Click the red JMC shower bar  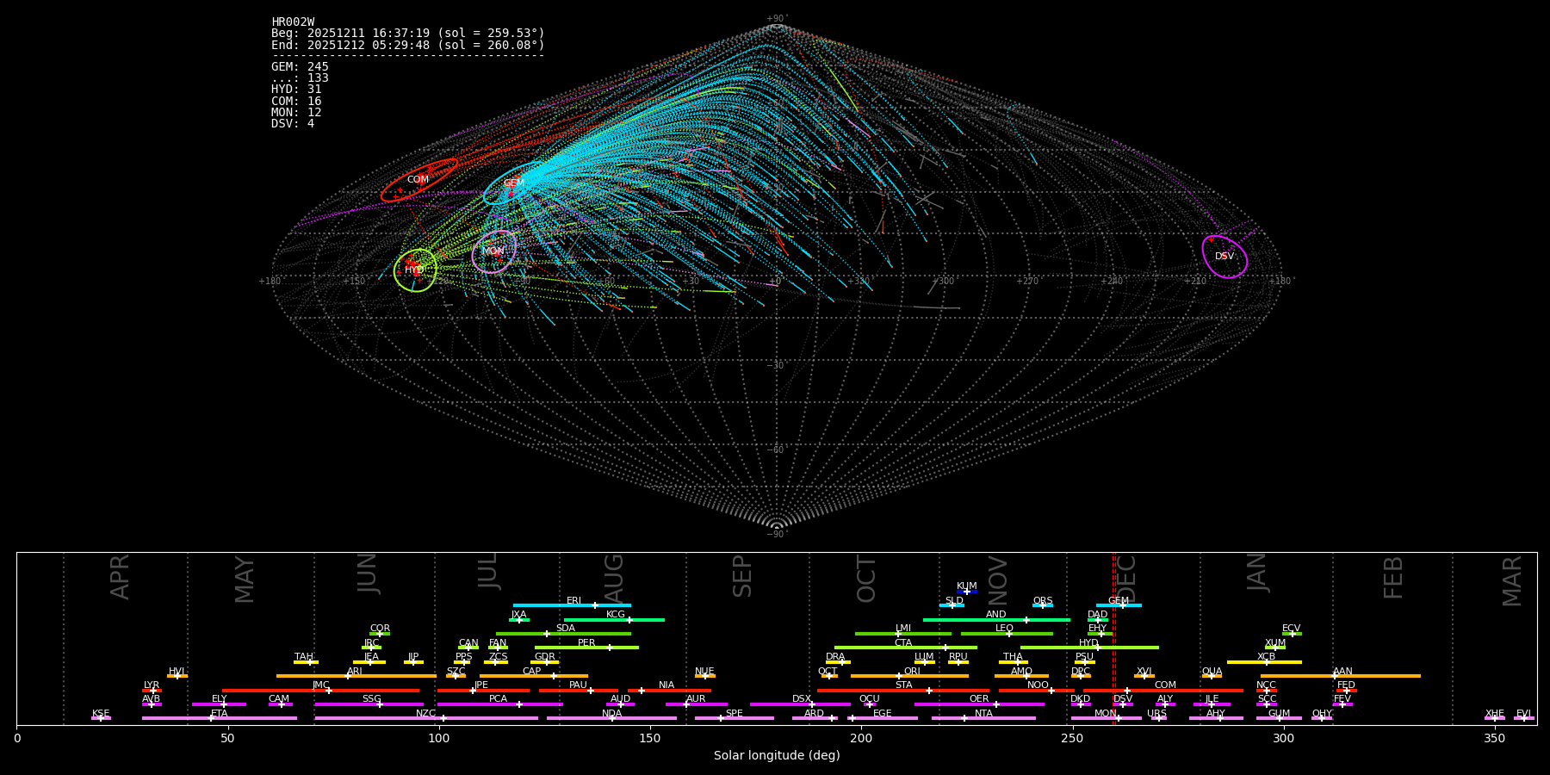321,691
